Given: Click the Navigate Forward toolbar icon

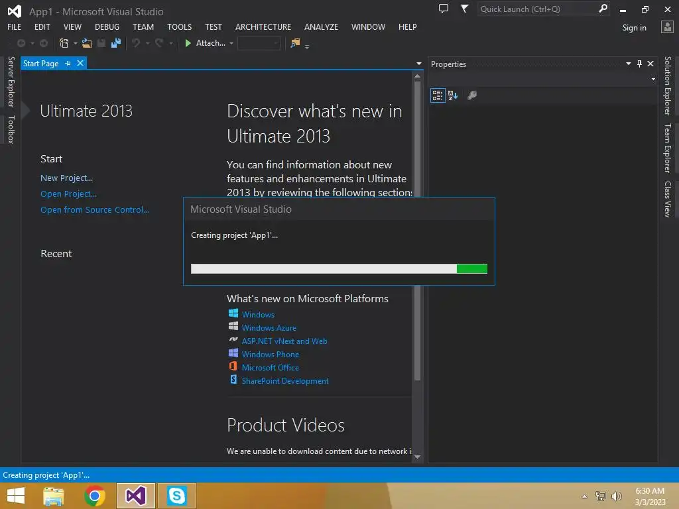Looking at the screenshot, I should pyautogui.click(x=44, y=43).
